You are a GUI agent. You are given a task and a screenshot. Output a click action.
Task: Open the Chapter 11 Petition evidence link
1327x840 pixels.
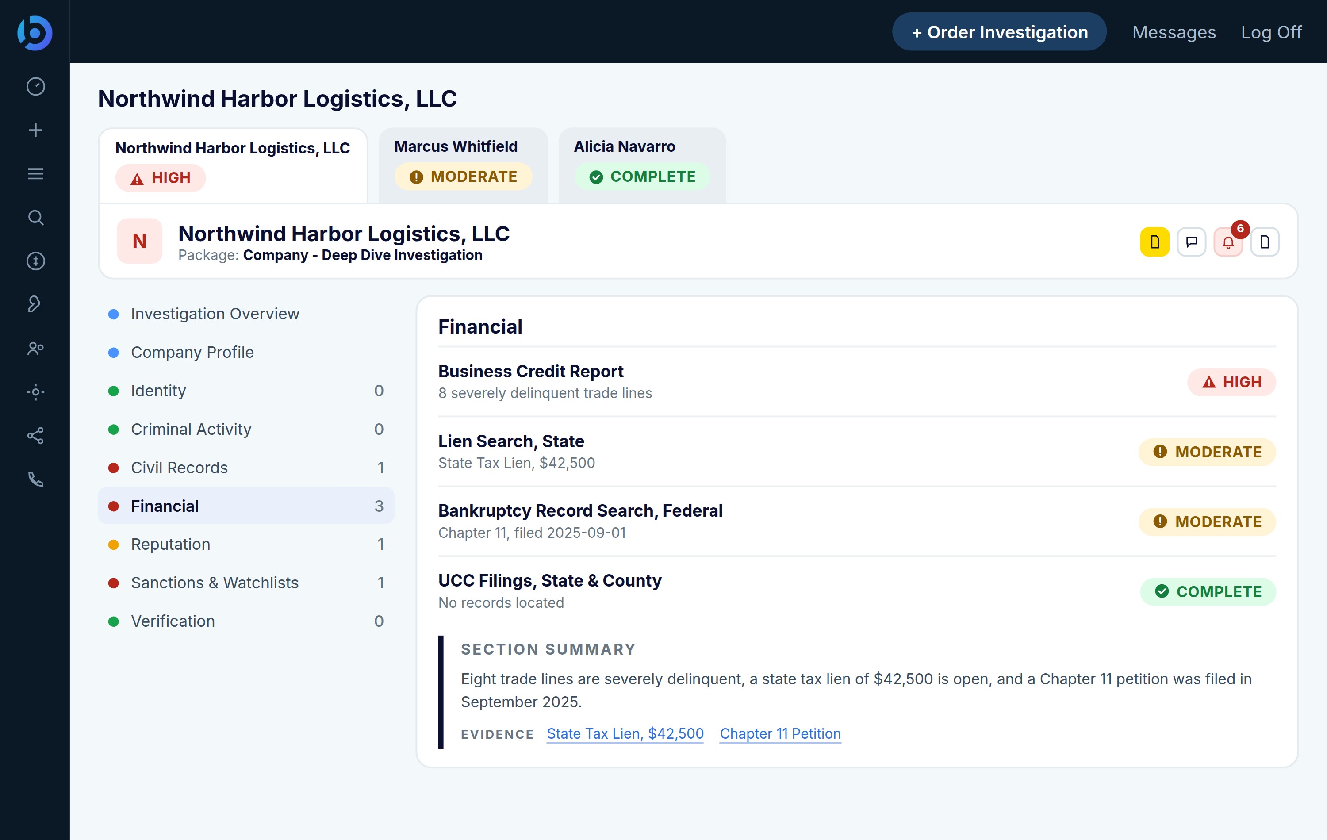(x=780, y=734)
